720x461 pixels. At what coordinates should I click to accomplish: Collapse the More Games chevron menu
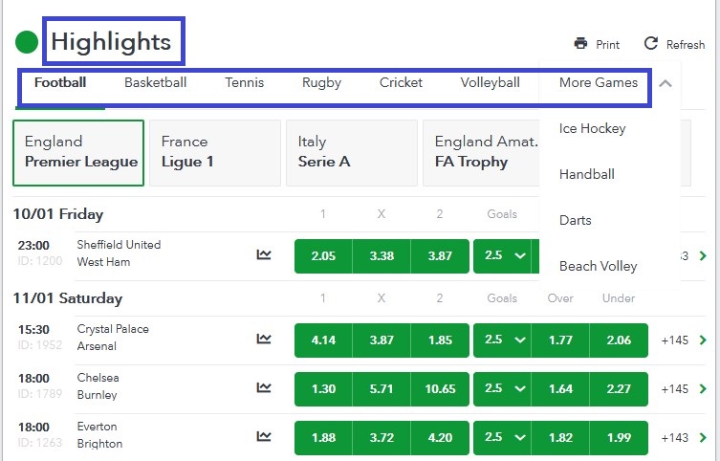pyautogui.click(x=665, y=83)
